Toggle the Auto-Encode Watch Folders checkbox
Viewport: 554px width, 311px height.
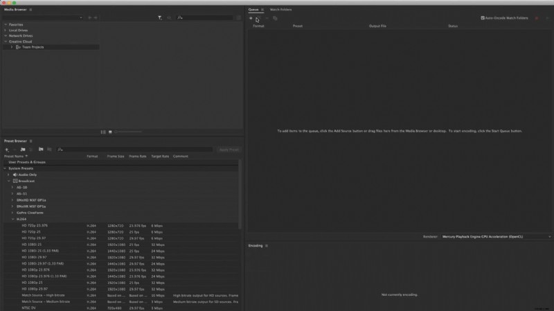(x=483, y=18)
